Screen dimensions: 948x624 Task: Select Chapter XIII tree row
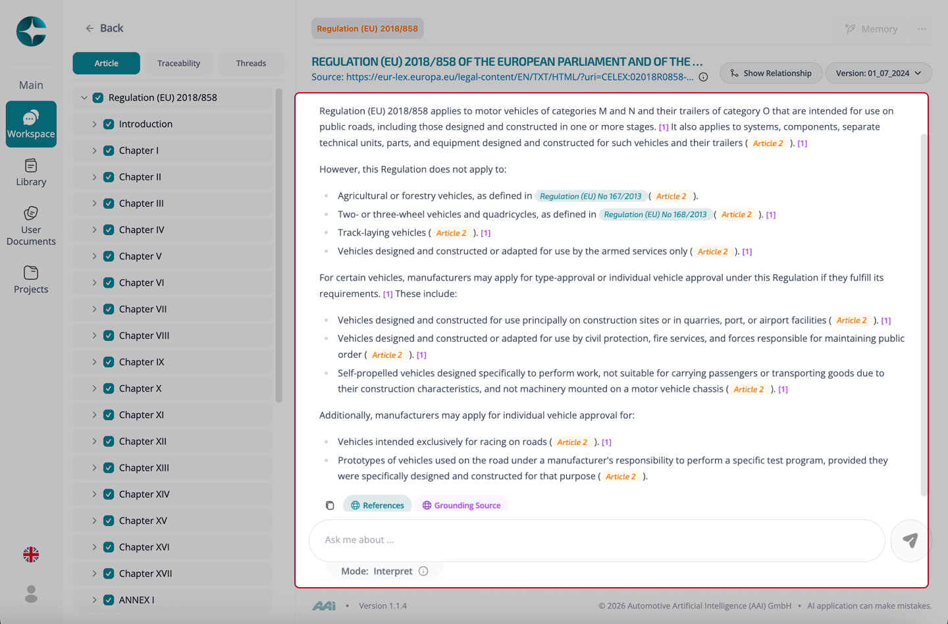[x=172, y=468]
